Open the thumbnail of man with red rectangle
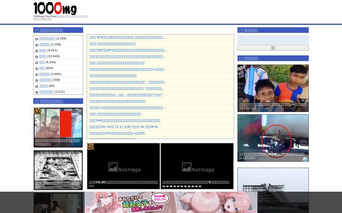Image resolution: width=342 pixels, height=213 pixels. (x=58, y=127)
